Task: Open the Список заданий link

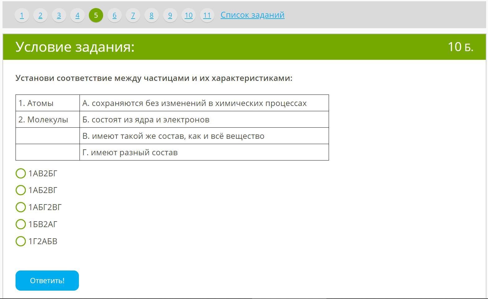Action: [253, 15]
